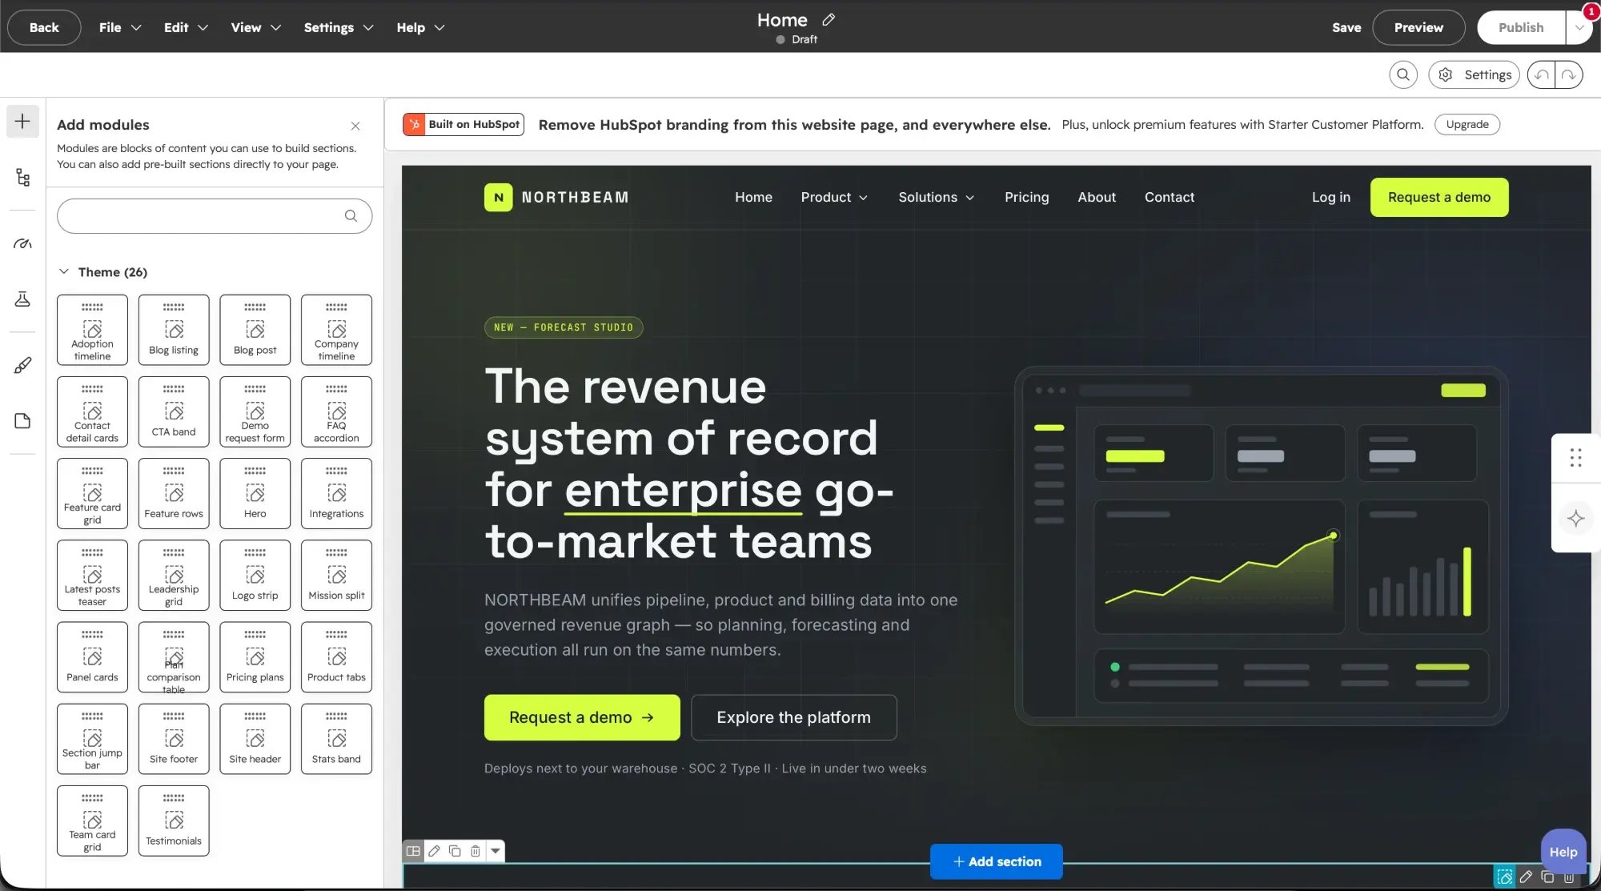Click the search magnifier button in toolbar
Viewport: 1601px width, 891px height.
1402,74
